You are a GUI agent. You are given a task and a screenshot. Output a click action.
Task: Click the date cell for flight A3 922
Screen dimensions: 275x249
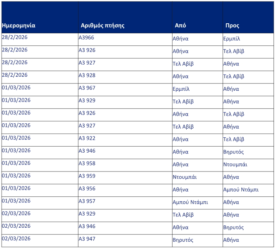point(16,138)
